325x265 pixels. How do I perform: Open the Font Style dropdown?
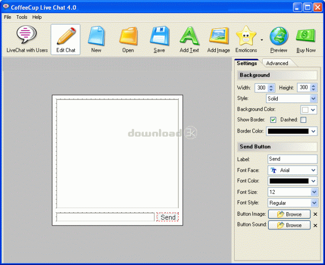click(314, 203)
